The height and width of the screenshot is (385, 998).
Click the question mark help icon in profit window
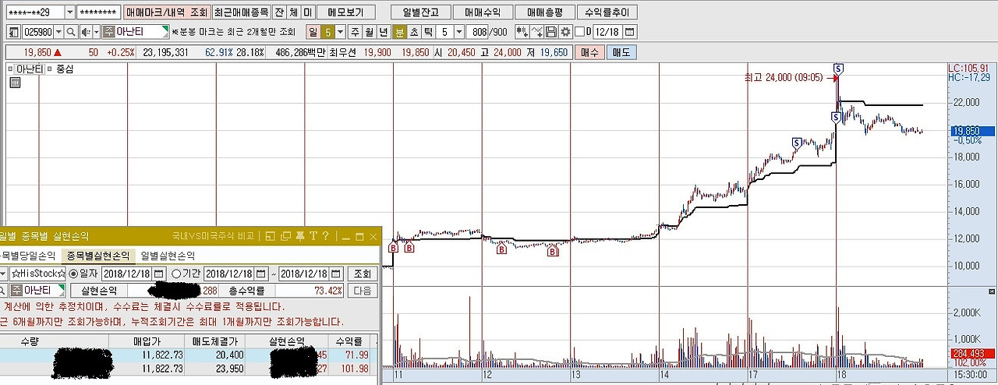[x=324, y=235]
